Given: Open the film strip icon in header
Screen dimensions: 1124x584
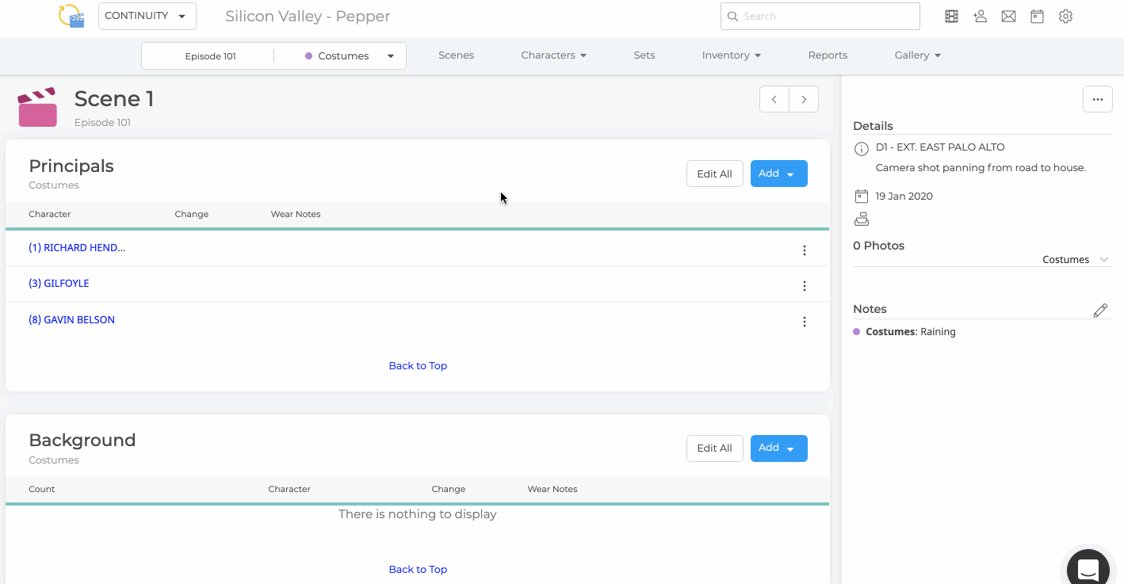Looking at the screenshot, I should (952, 16).
